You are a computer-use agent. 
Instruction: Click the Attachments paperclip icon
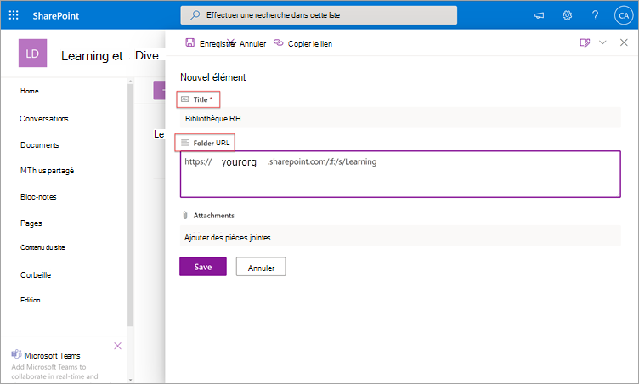click(x=185, y=215)
